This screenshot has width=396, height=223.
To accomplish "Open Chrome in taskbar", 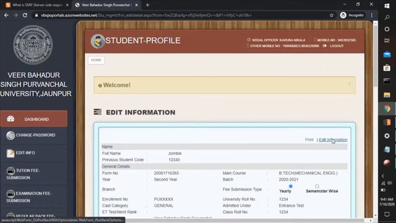I will point(387,109).
